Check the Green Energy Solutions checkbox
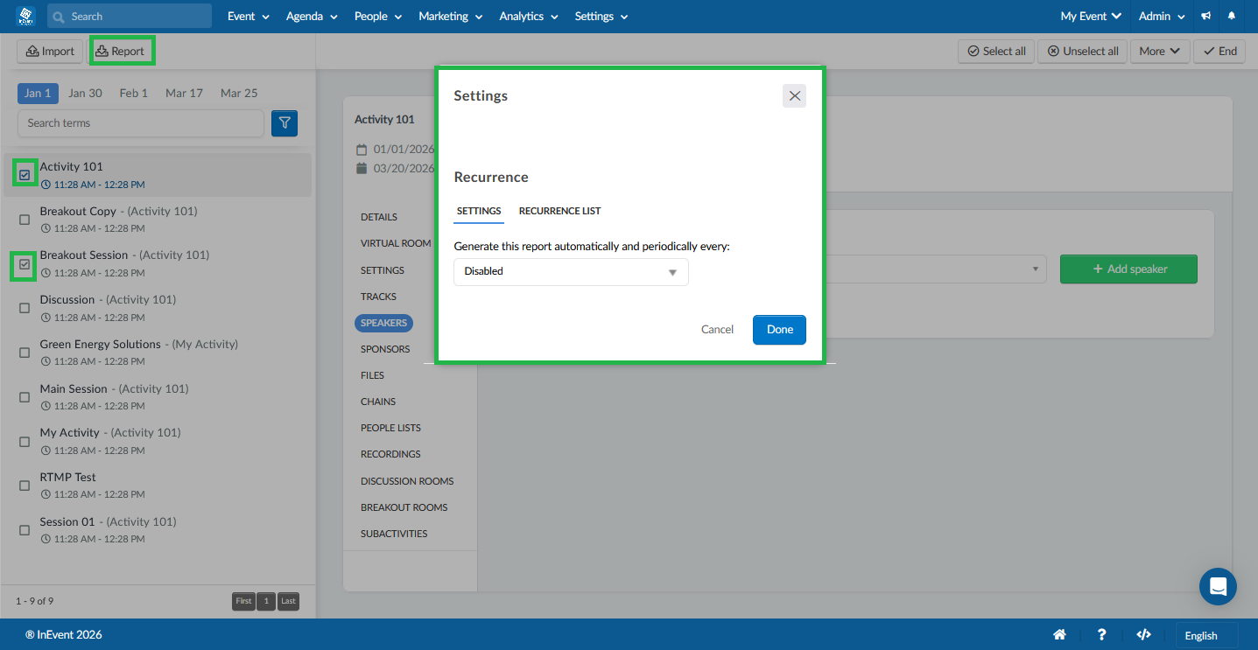1258x650 pixels. click(x=25, y=353)
